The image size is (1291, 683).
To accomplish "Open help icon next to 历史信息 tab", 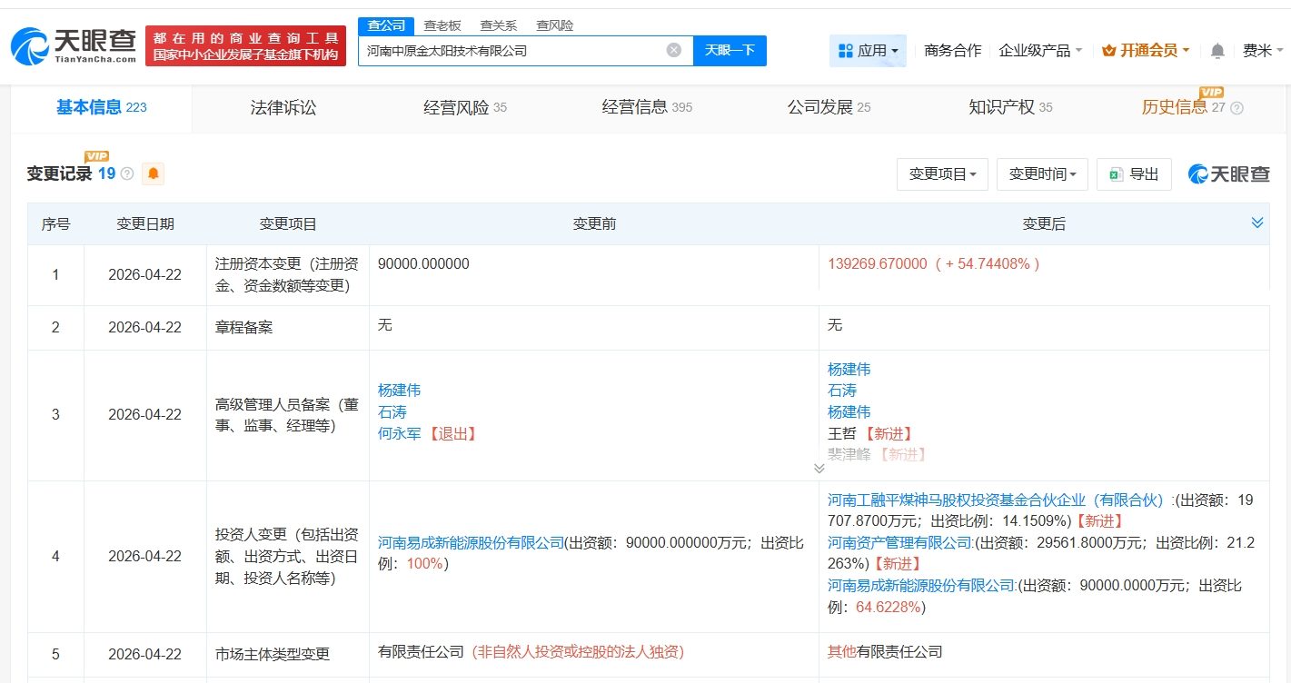I will (x=1236, y=108).
